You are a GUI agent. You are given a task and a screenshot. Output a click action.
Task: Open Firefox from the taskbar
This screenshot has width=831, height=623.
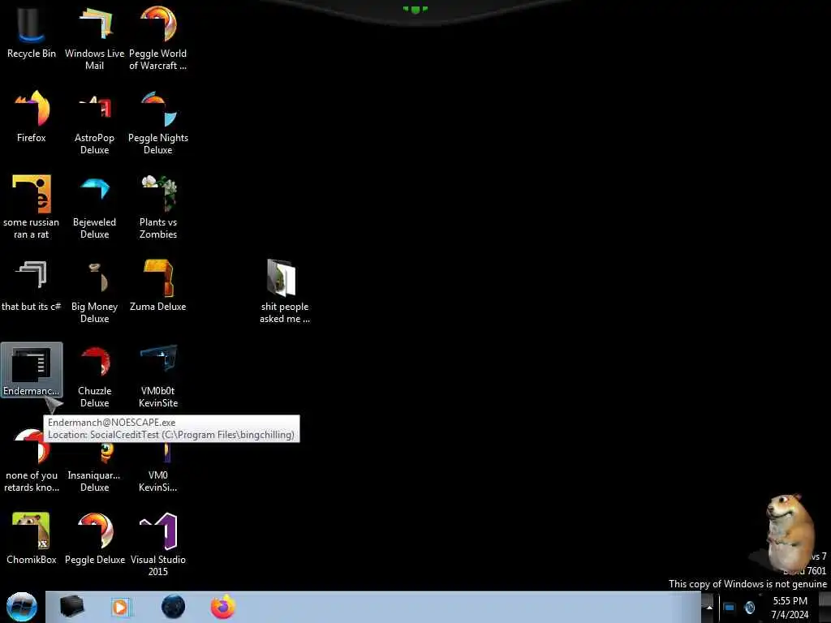[222, 607]
